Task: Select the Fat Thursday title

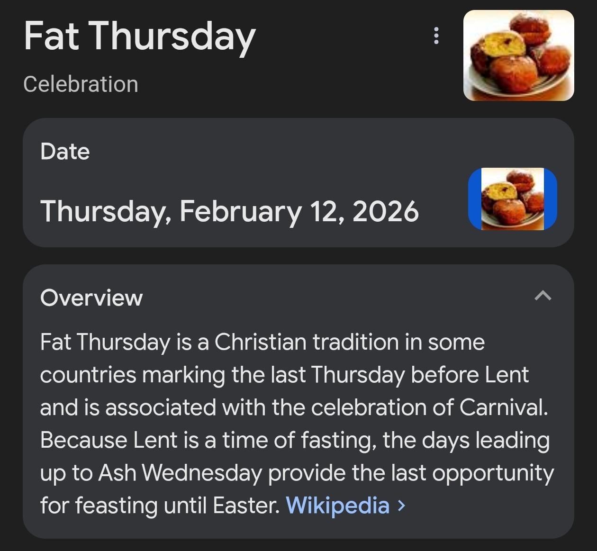Action: coord(140,37)
